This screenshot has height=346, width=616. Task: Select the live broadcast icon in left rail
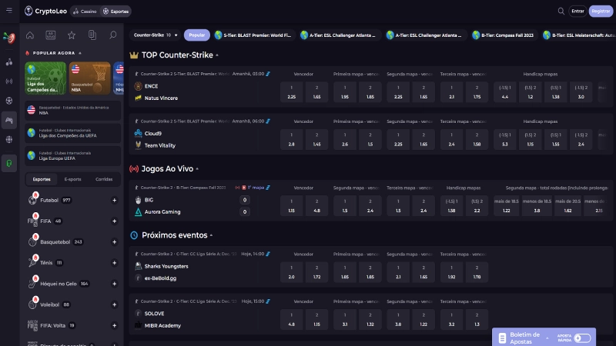pyautogui.click(x=9, y=82)
